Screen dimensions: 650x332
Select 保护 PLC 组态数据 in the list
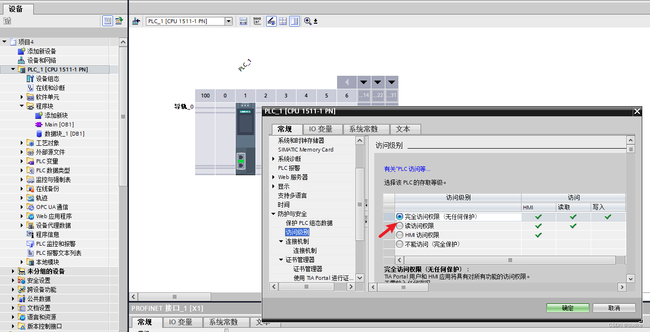(x=309, y=223)
